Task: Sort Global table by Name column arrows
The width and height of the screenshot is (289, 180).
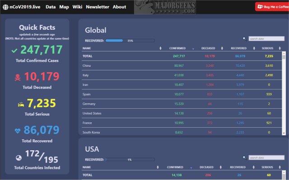Action: pos(160,48)
